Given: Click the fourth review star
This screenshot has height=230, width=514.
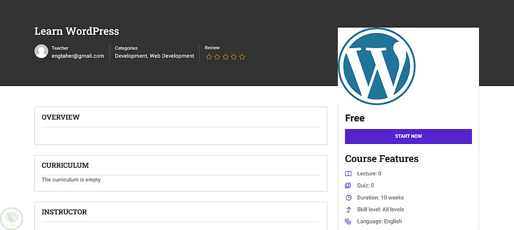Looking at the screenshot, I should click(x=234, y=57).
